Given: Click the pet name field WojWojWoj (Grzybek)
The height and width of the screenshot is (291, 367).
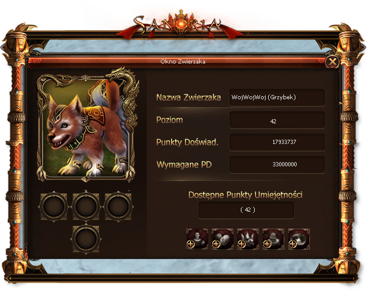Looking at the screenshot, I should 277,97.
